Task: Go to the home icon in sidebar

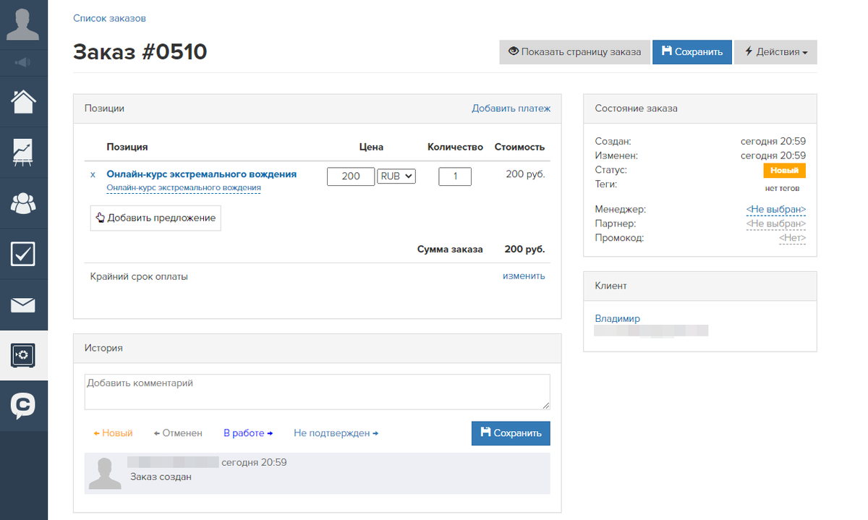Action: coord(23,101)
